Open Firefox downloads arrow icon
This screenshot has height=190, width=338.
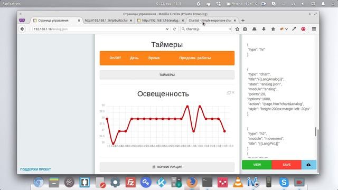264,29
